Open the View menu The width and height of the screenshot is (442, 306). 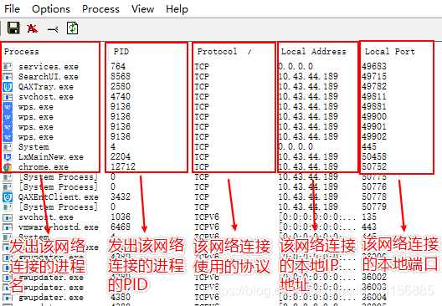pos(142,9)
